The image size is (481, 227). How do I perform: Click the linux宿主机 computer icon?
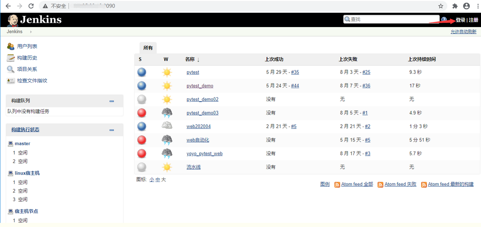(x=11, y=173)
